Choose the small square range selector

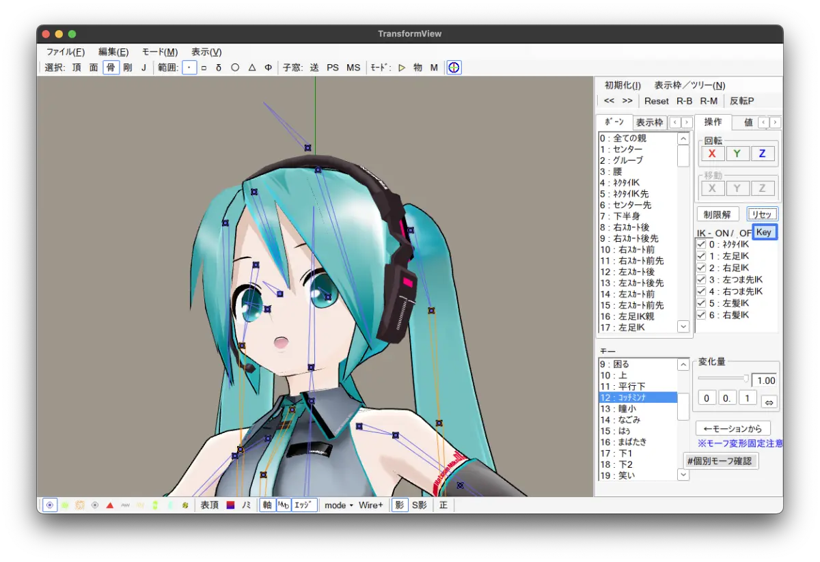[204, 68]
